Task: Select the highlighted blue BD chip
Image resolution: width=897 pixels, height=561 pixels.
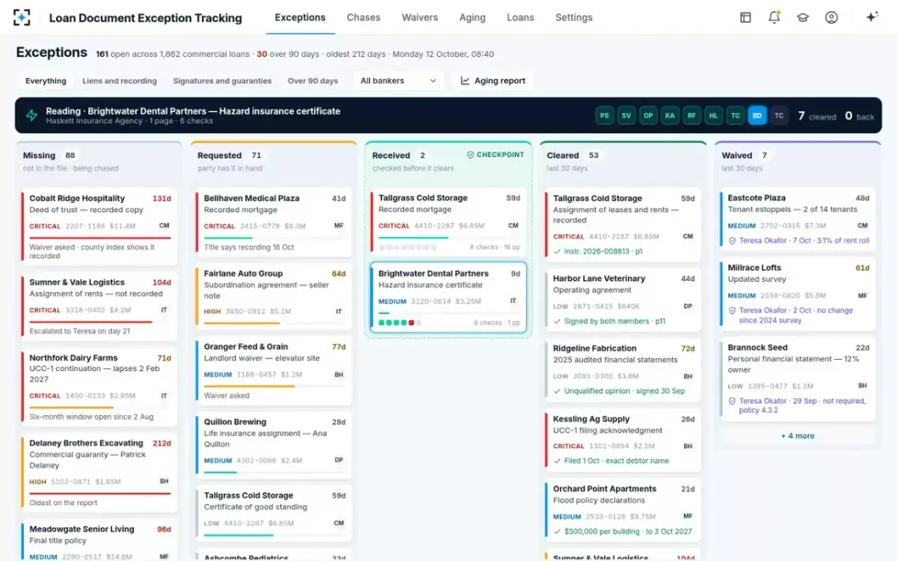Action: tap(757, 115)
